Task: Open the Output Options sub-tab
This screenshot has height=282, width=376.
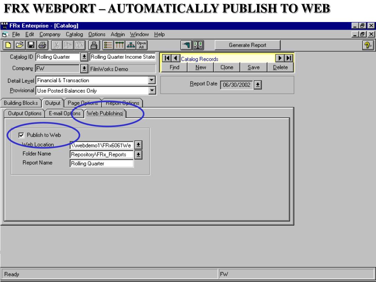Action: [x=25, y=113]
